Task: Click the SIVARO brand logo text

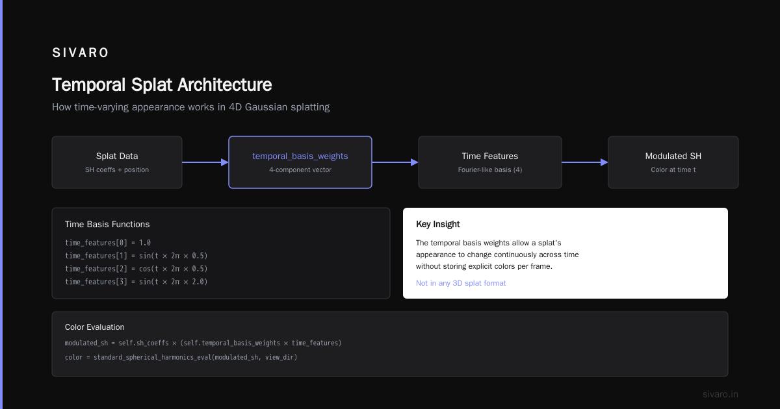Action: pos(81,53)
